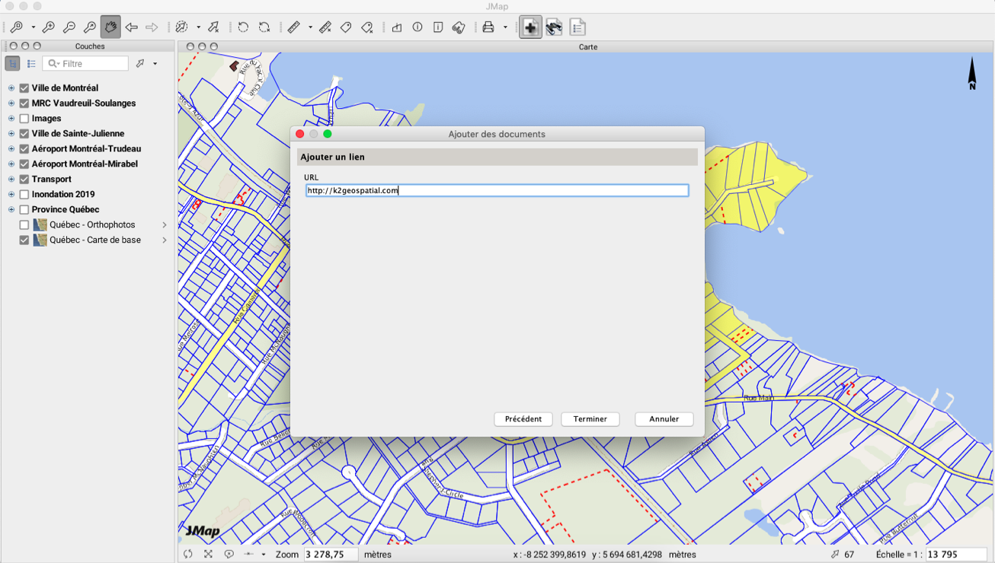The image size is (995, 563).
Task: Expand the Transport layer group
Action: pos(11,180)
